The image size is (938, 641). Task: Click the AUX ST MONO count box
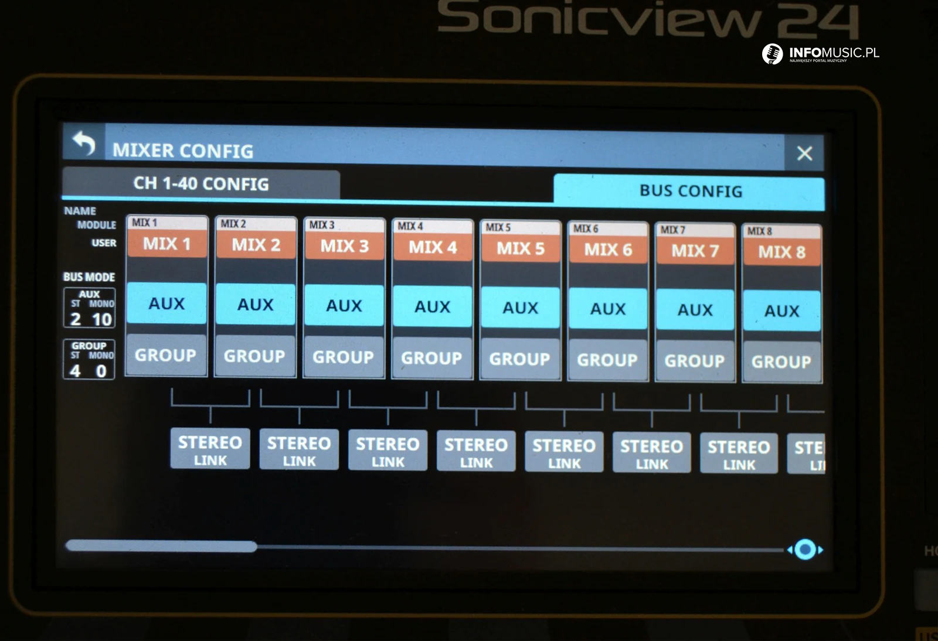click(89, 308)
